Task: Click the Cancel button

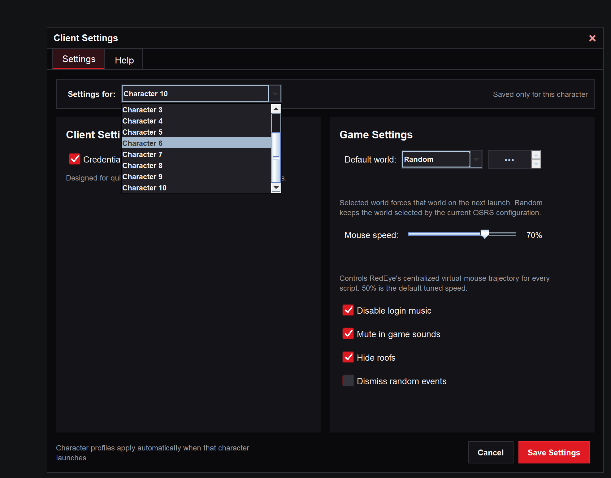Action: (x=491, y=452)
